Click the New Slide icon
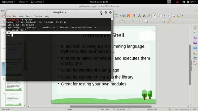This screenshot has width=198, height=111. (161, 16)
